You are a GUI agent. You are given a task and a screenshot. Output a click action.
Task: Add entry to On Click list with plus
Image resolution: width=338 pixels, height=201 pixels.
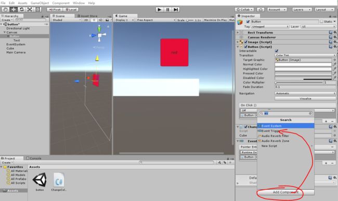(x=326, y=122)
